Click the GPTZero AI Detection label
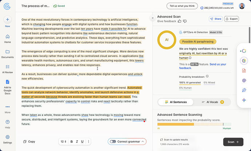 click(195, 32)
